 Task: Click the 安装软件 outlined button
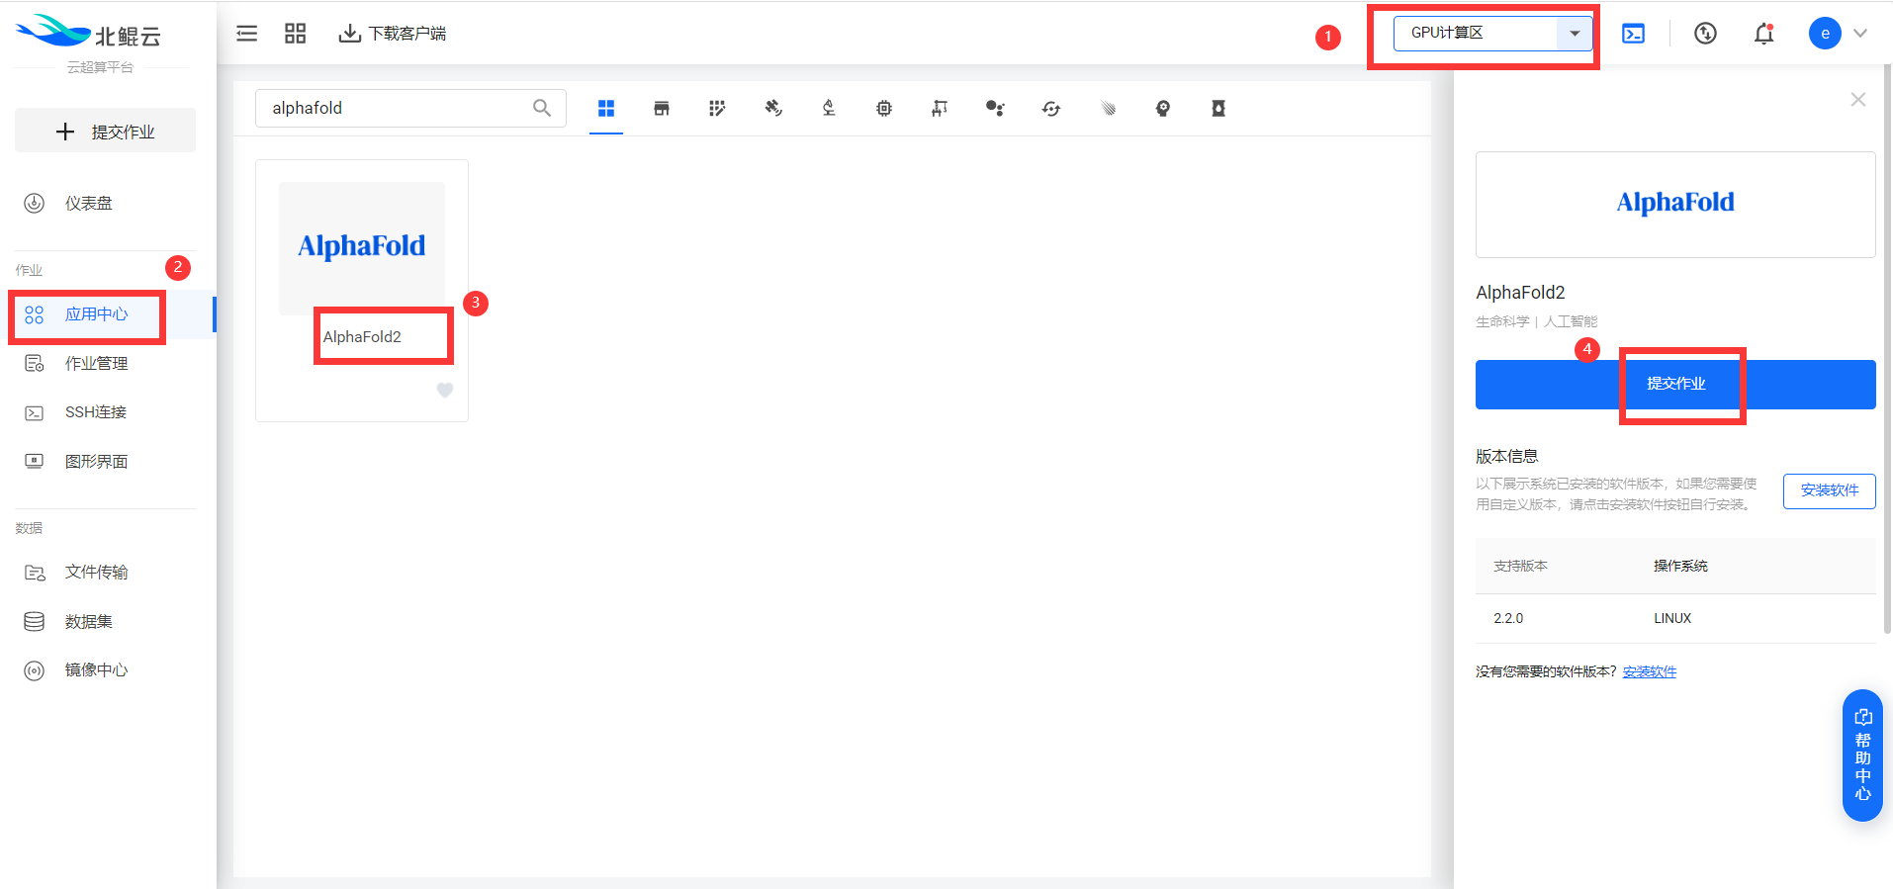pyautogui.click(x=1830, y=490)
